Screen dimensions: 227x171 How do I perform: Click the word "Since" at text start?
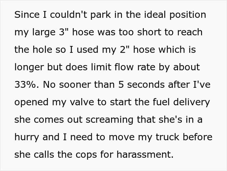click(x=27, y=15)
